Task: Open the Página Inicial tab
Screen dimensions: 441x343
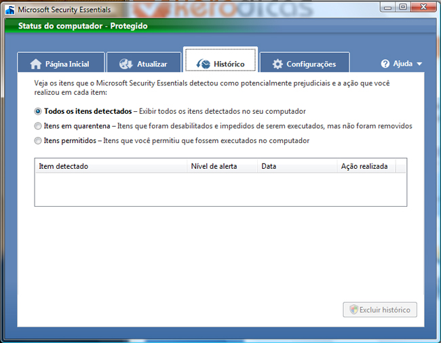Action: 61,62
